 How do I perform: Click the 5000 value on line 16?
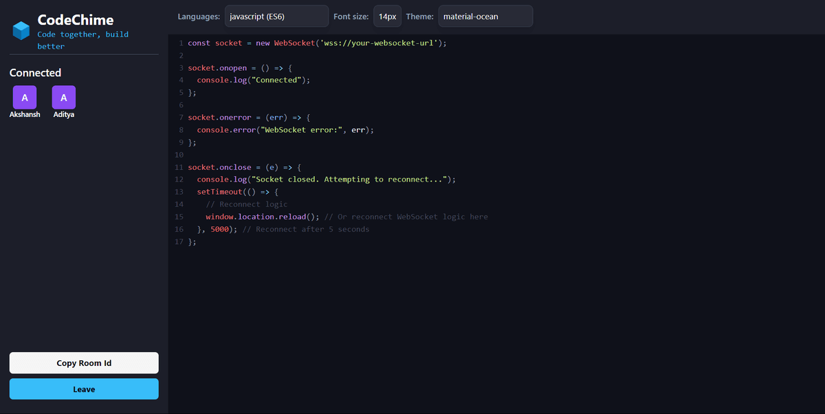tap(219, 229)
